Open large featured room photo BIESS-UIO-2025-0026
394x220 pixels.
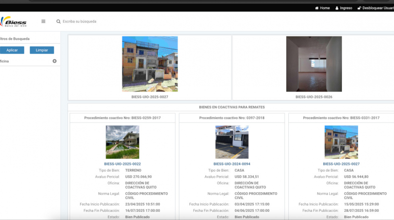pos(314,64)
